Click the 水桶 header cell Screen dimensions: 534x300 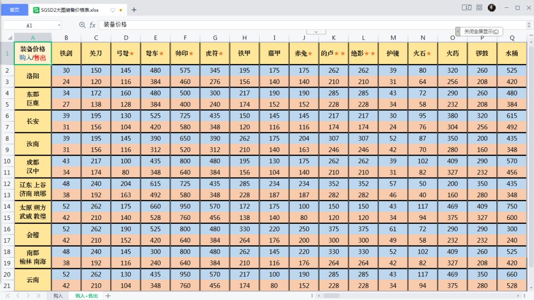(512, 53)
